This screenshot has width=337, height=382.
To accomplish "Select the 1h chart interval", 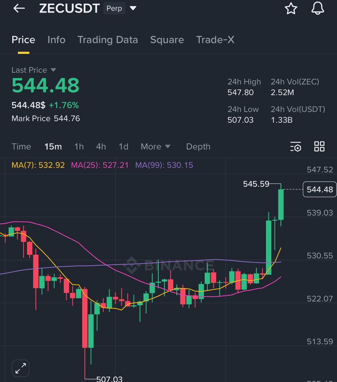I will 79,147.
